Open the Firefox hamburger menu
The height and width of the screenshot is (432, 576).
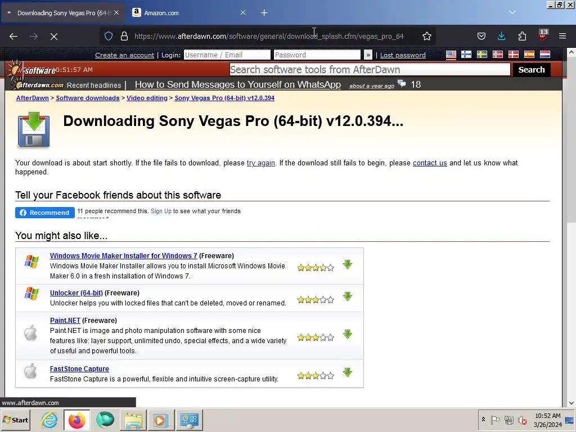click(562, 36)
